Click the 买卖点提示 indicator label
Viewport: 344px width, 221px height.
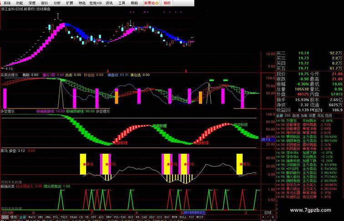click(9, 75)
